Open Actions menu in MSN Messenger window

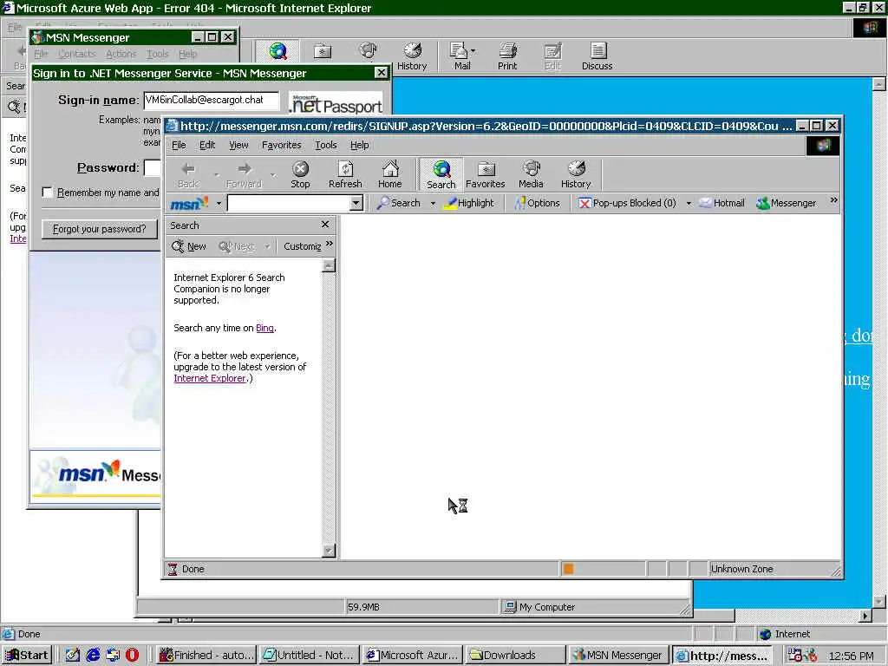121,54
